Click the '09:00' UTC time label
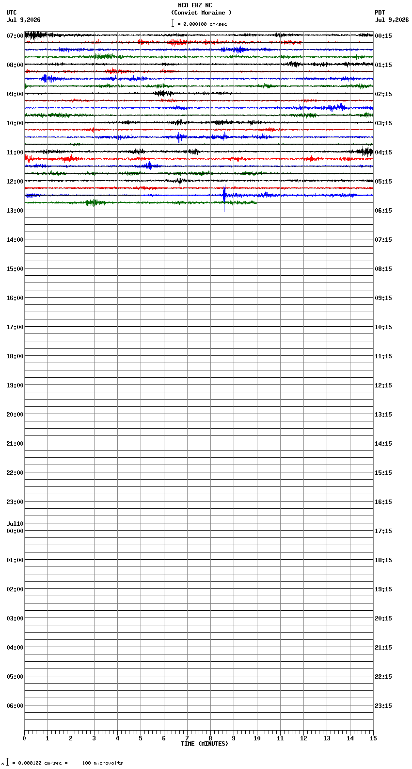 point(15,94)
